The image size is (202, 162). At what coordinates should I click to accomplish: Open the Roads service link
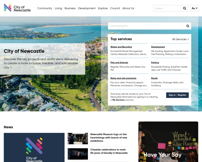click(x=154, y=78)
